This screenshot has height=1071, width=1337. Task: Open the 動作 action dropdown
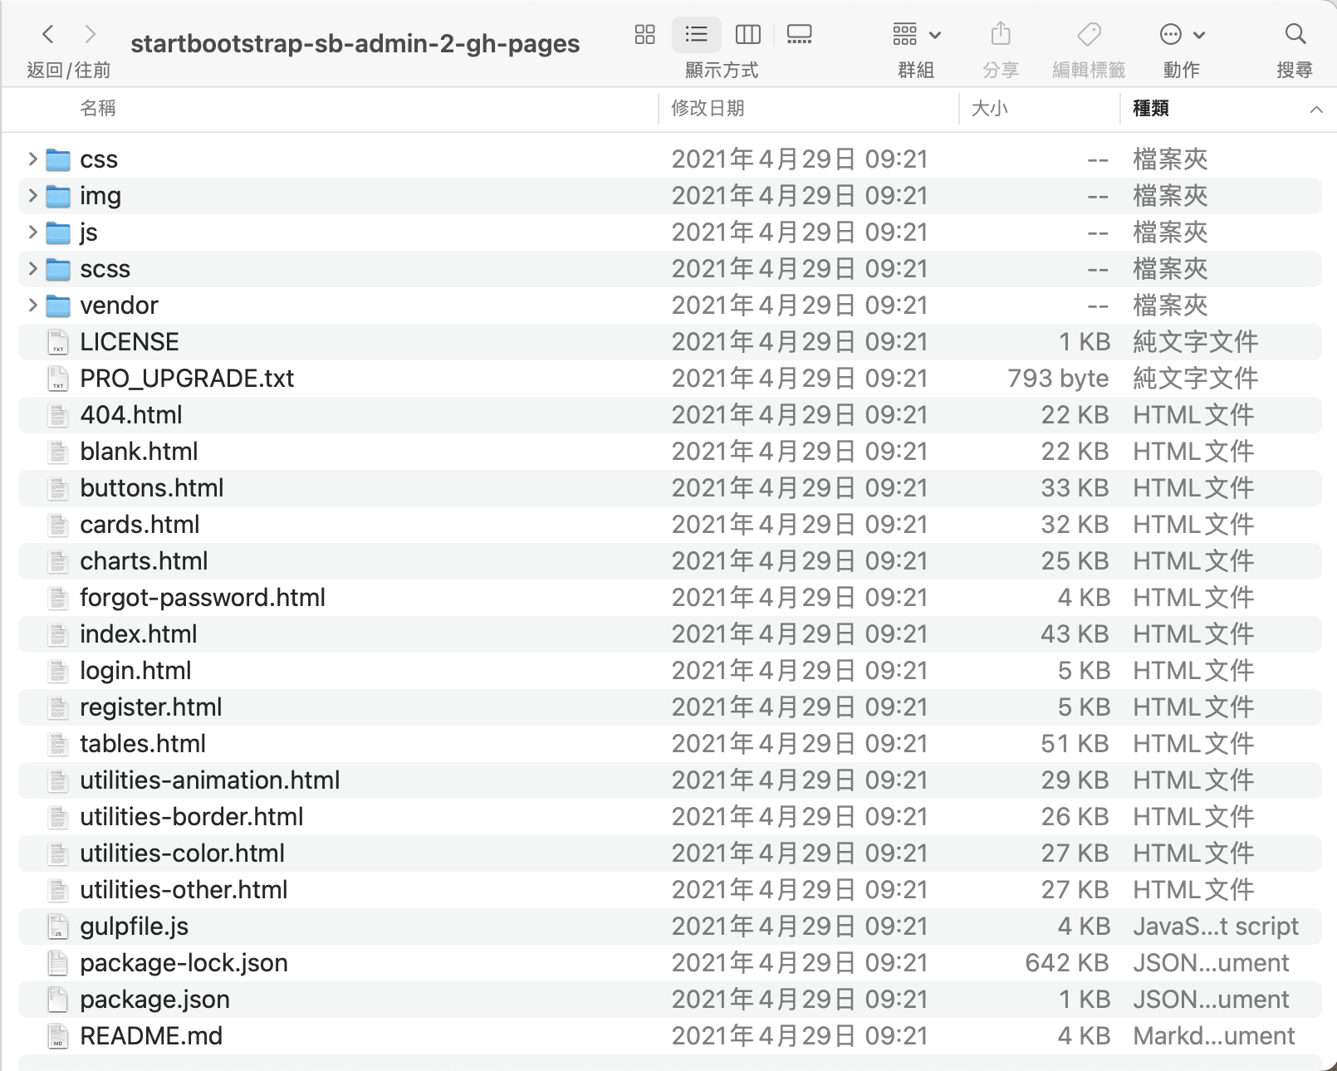(x=1179, y=35)
